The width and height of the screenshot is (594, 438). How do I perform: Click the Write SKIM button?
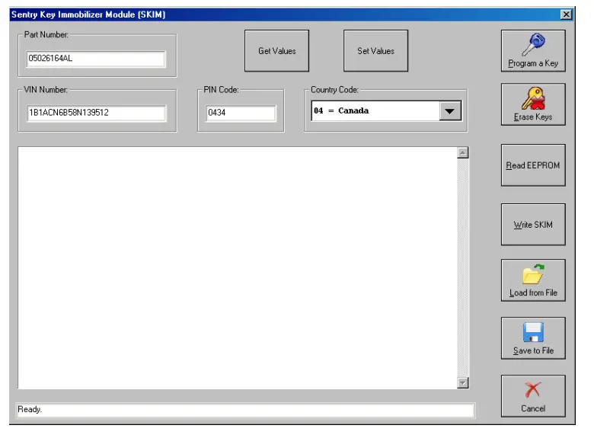533,225
